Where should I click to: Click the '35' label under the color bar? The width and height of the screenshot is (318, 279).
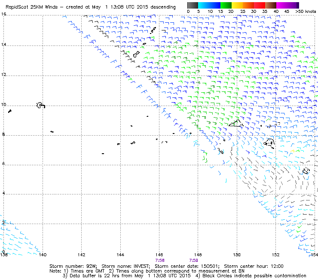coord(265,12)
